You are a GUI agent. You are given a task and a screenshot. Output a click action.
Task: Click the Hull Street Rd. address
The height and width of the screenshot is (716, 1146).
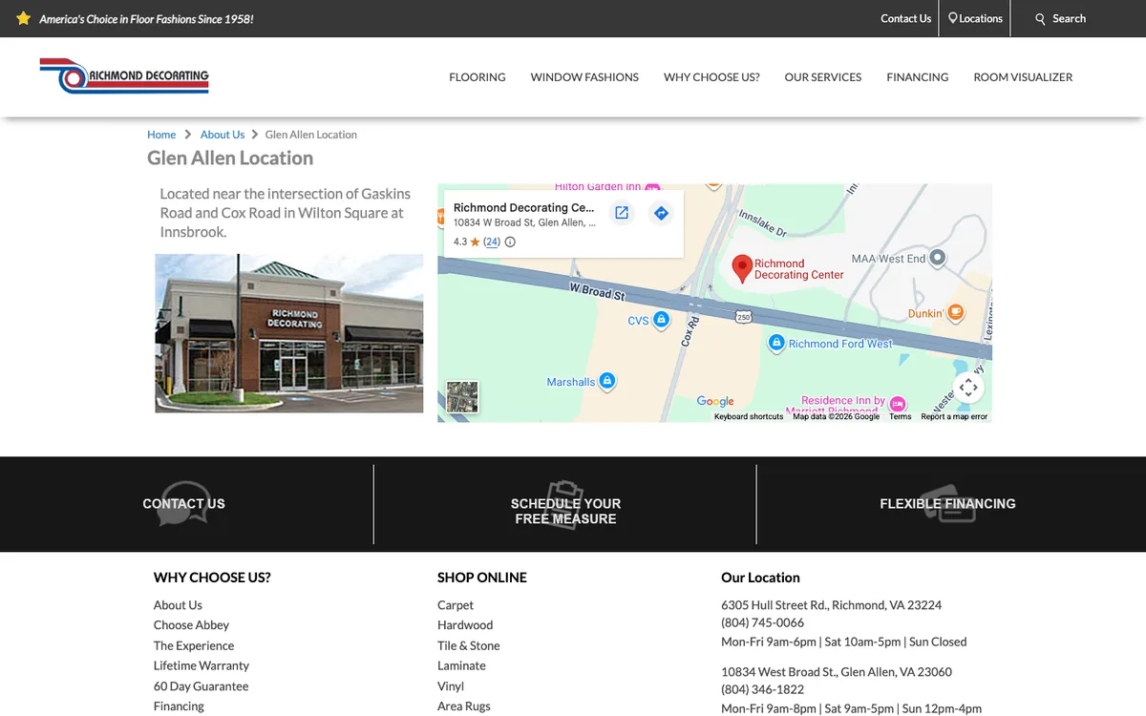pyautogui.click(x=831, y=605)
